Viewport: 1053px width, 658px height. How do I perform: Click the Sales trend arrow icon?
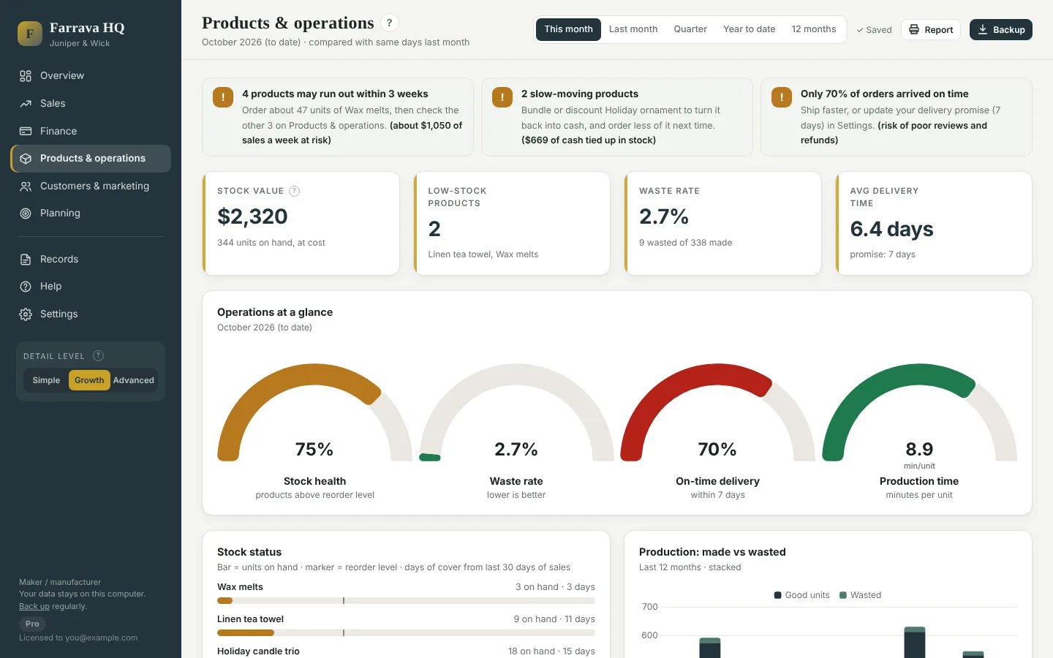click(x=26, y=104)
